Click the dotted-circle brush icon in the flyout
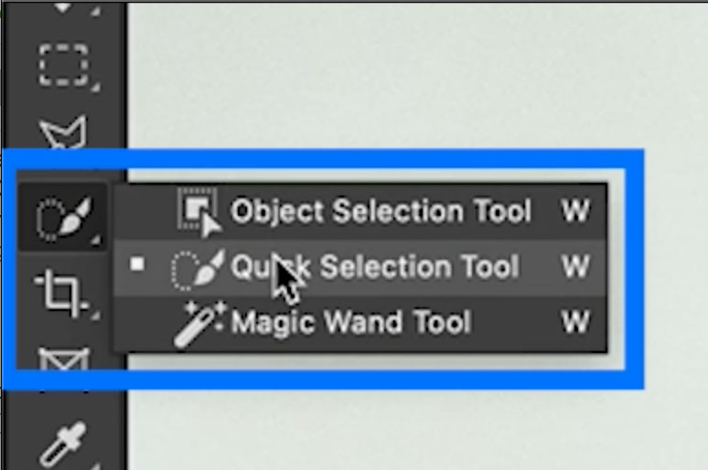This screenshot has height=470, width=708. [197, 269]
